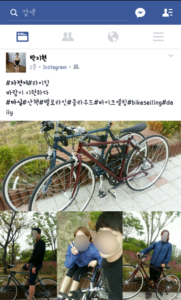Open the hamburger More menu
This screenshot has height=300, width=181.
(x=158, y=37)
